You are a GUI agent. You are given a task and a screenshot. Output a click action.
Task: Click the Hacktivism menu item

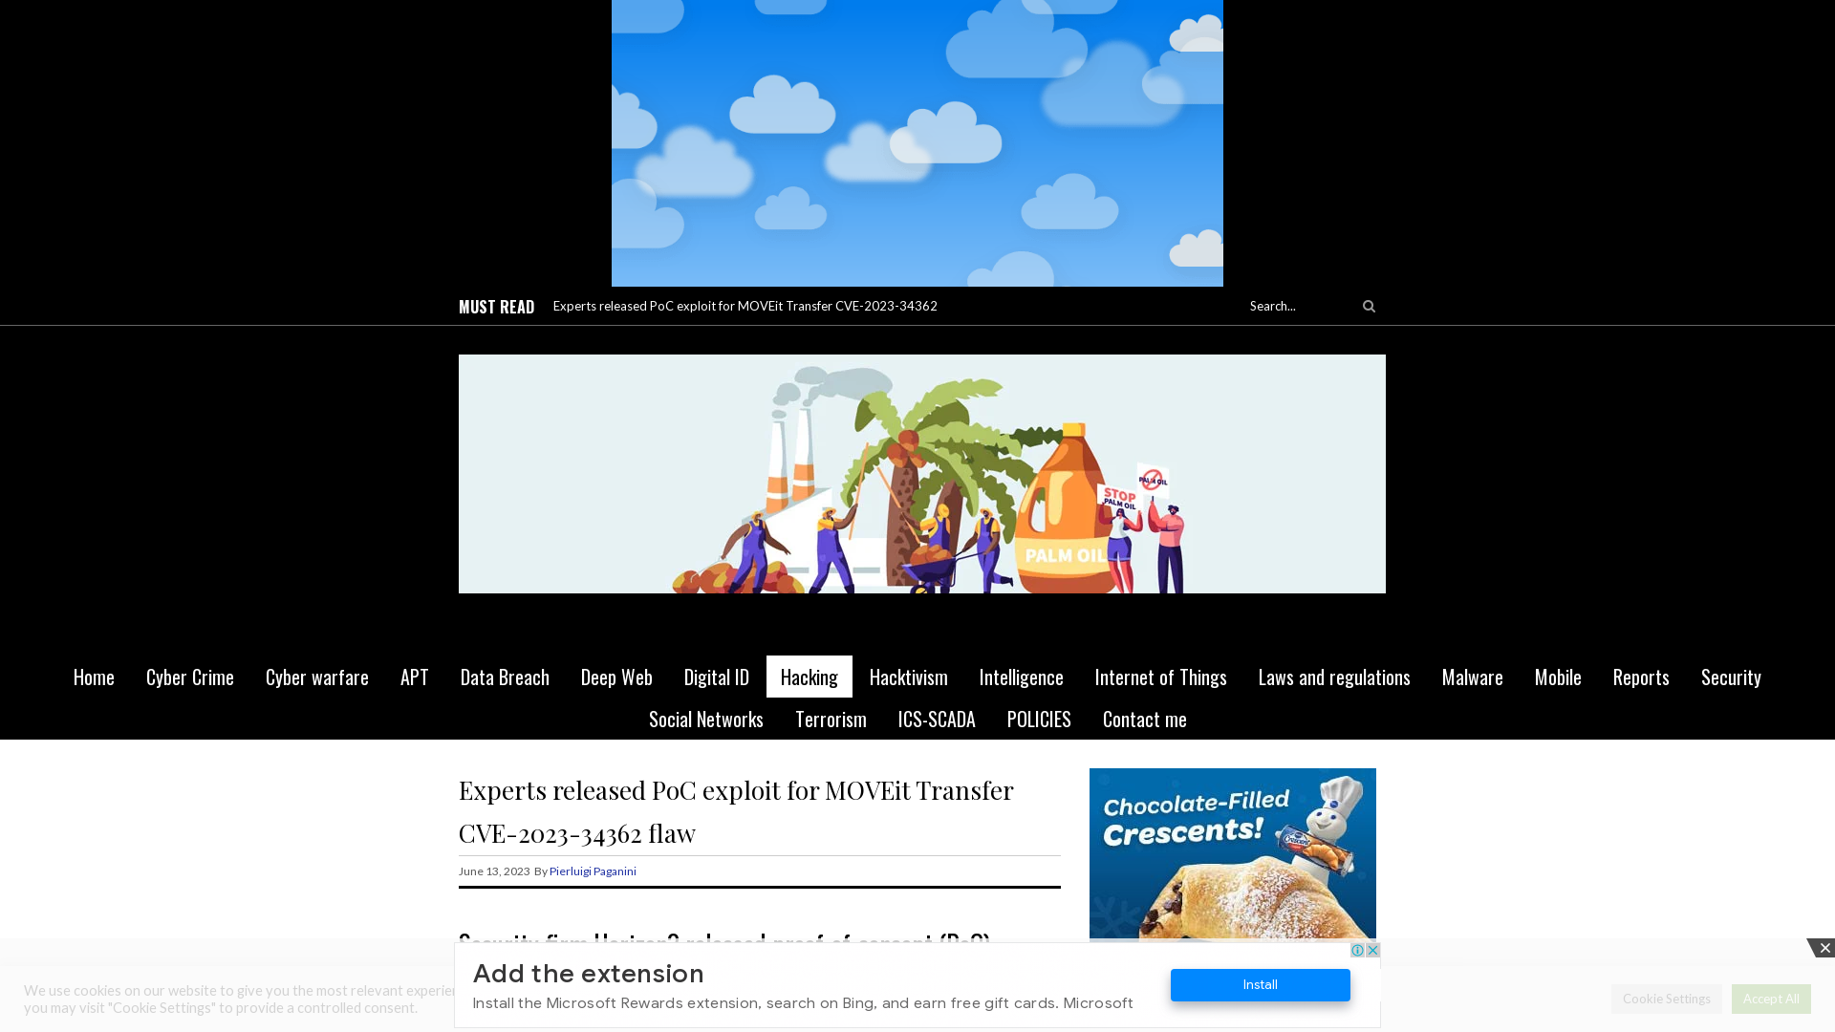pos(909,677)
